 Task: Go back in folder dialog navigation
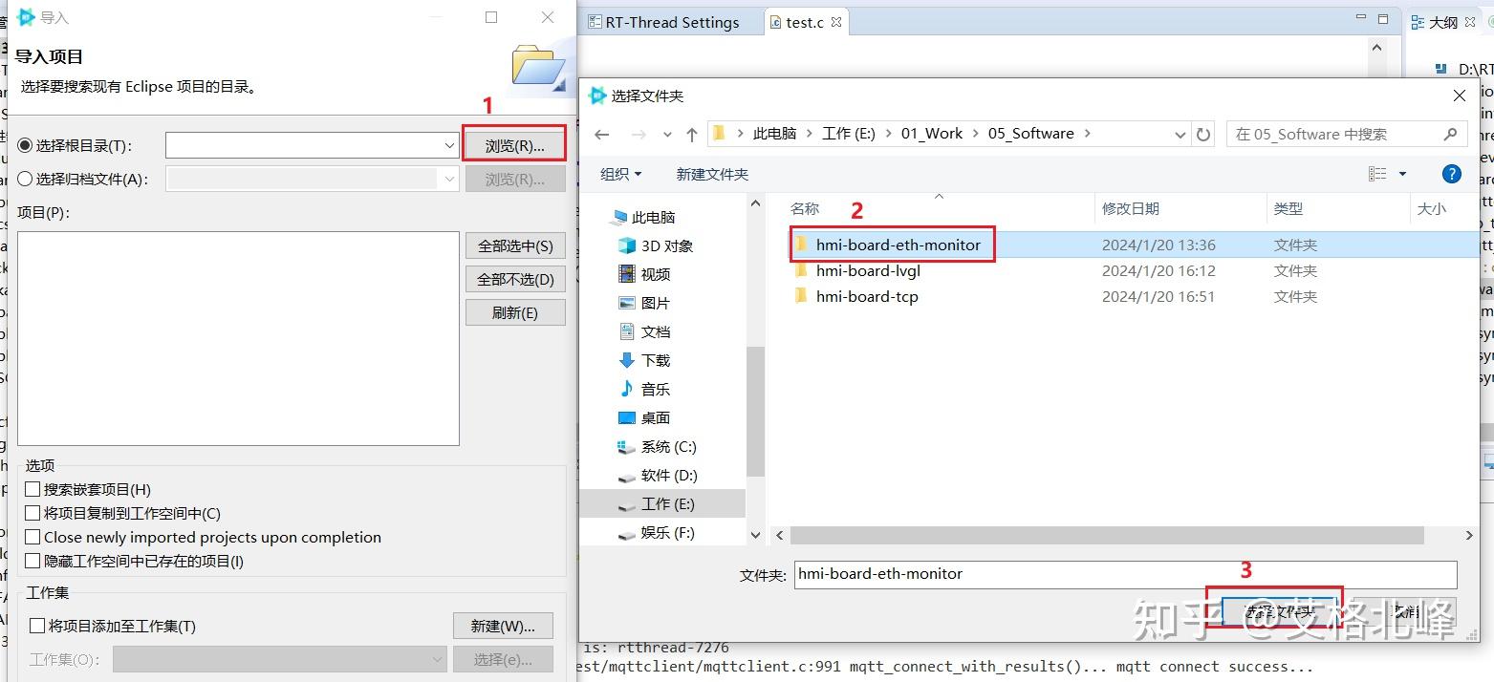(601, 135)
